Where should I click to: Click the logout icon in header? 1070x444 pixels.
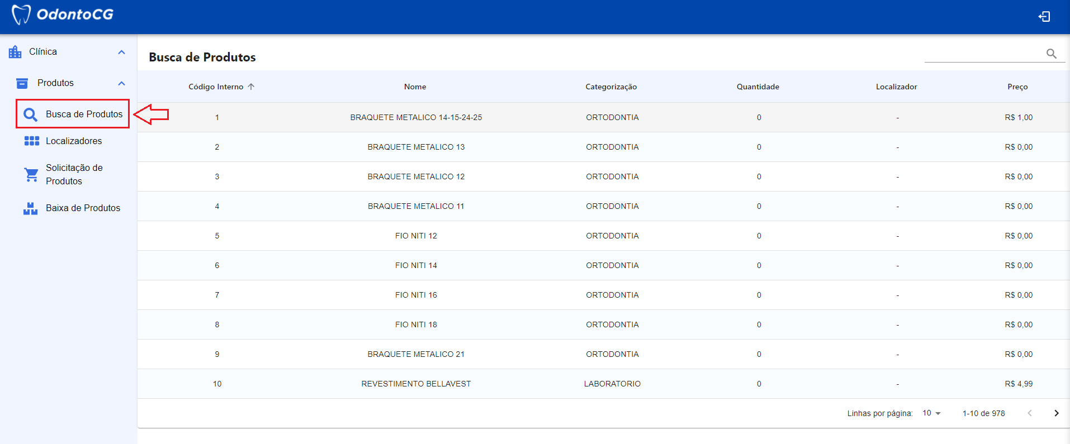point(1044,17)
